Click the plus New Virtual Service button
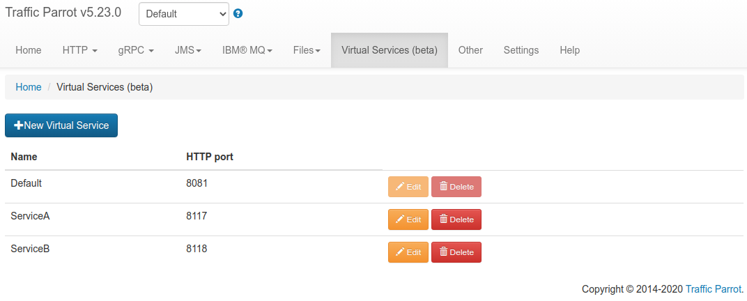Image resolution: width=747 pixels, height=301 pixels. pyautogui.click(x=61, y=125)
